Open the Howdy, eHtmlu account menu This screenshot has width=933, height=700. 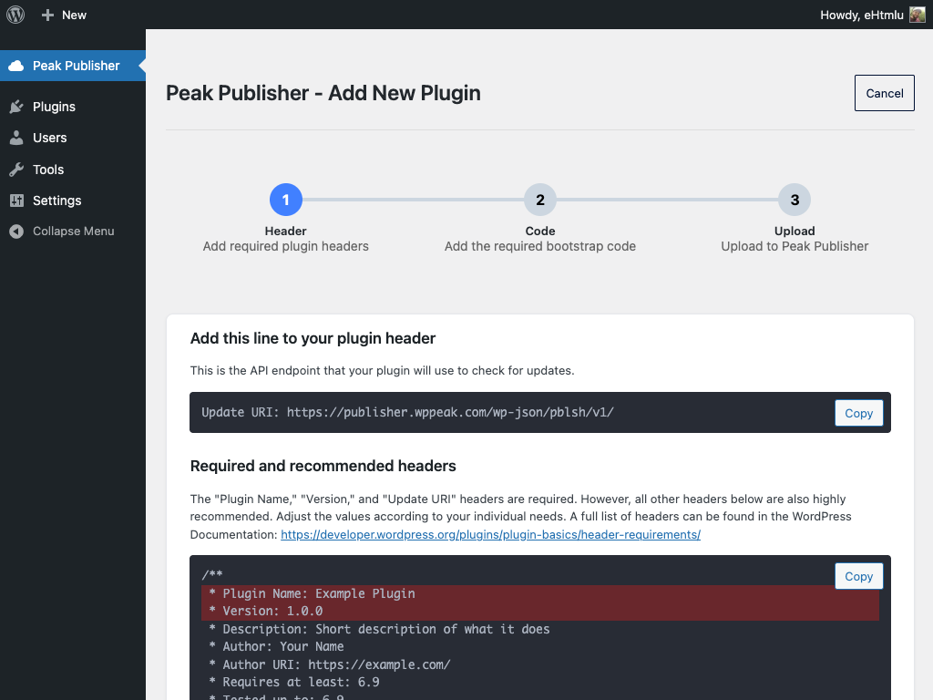[x=863, y=15]
